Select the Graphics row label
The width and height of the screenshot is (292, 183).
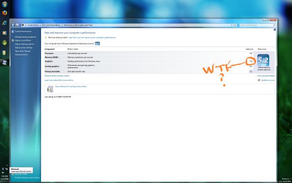point(49,61)
